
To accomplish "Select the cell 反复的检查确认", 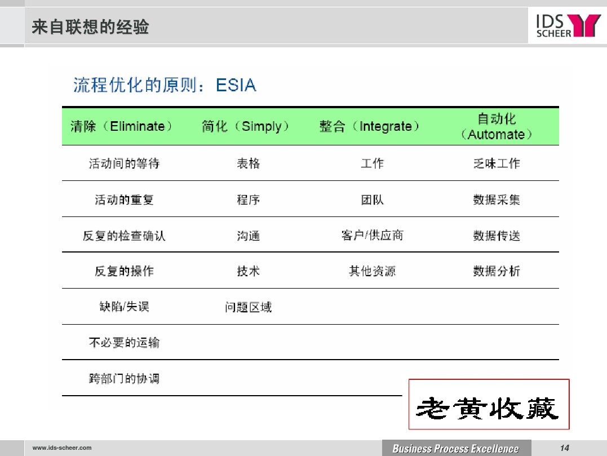I will 124,236.
